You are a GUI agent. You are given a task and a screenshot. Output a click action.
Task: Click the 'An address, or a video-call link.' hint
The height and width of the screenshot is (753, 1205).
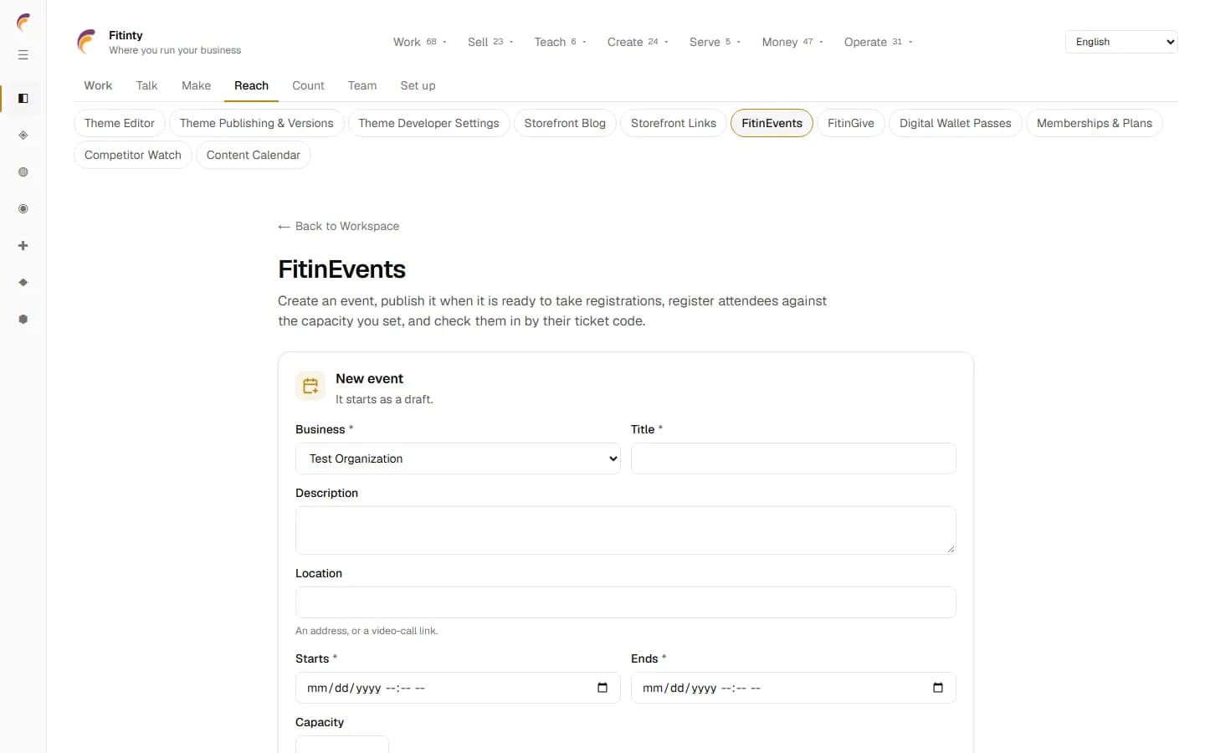click(367, 631)
